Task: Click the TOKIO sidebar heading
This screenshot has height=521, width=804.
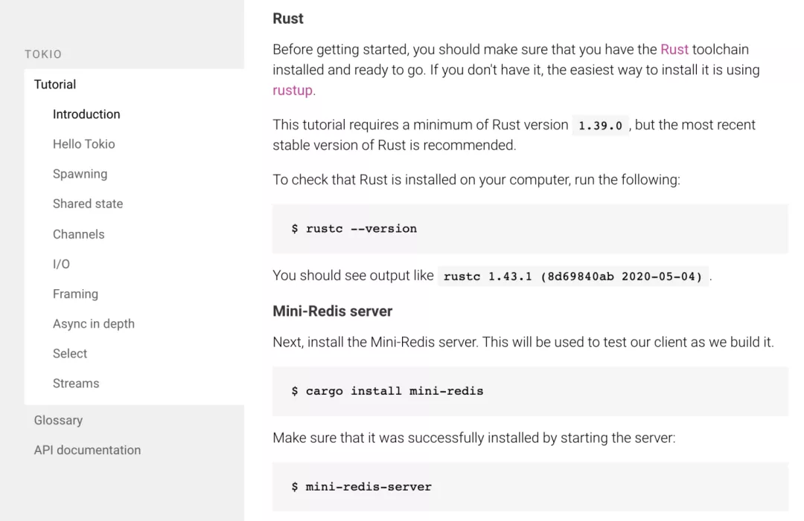Action: (x=43, y=54)
